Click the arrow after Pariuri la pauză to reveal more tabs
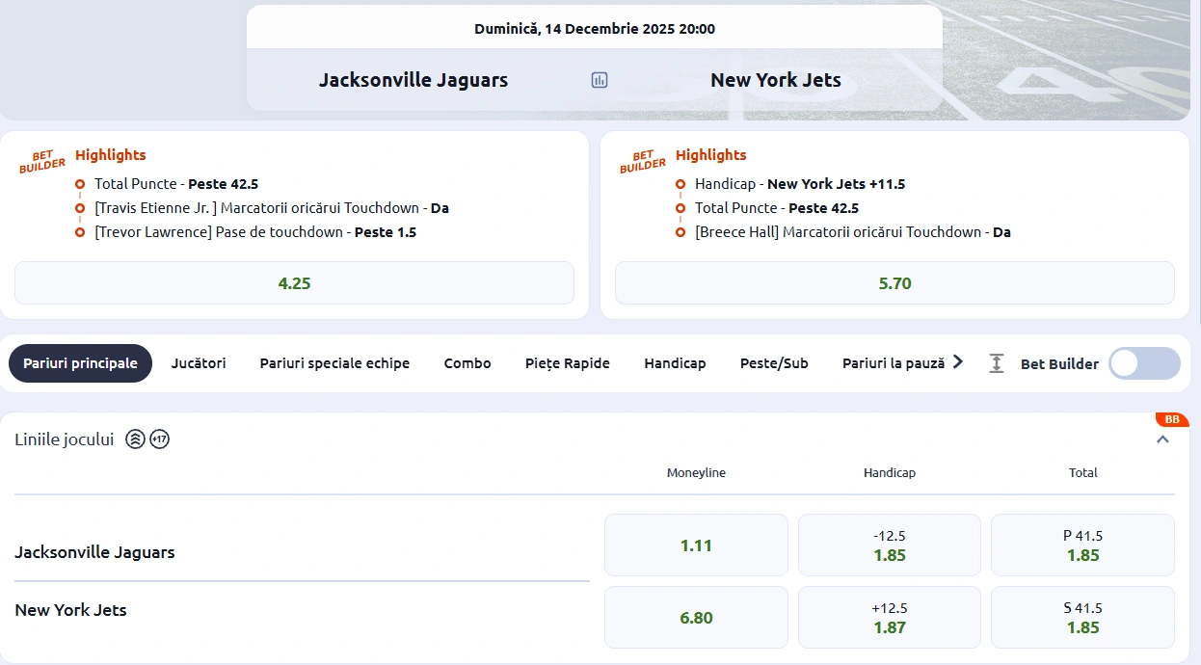Screen dimensions: 1201x665 [956, 362]
